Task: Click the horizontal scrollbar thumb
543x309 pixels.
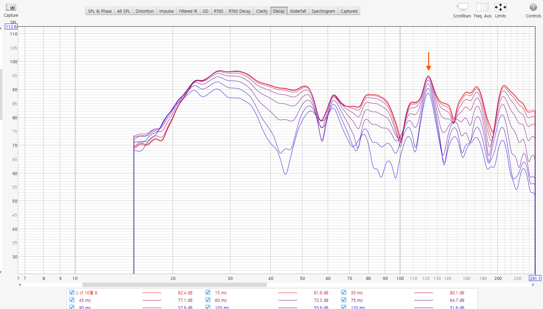Action: pos(174,285)
